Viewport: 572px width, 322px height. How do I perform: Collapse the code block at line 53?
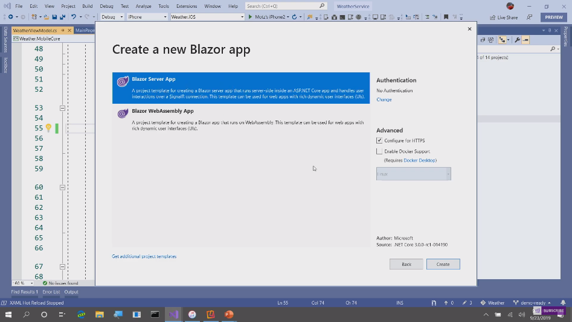[x=62, y=108]
